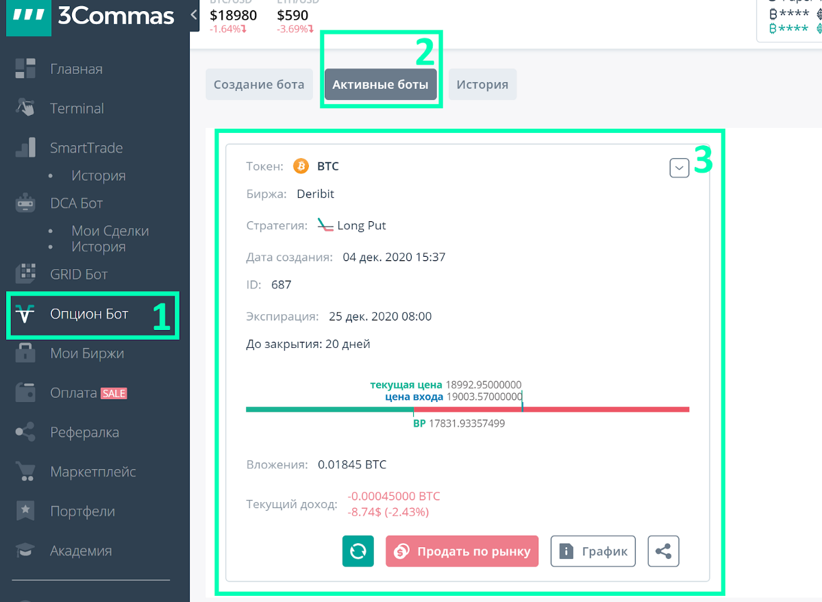Image resolution: width=822 pixels, height=602 pixels.
Task: Click the SALE badge next to Оплата
Action: (114, 393)
